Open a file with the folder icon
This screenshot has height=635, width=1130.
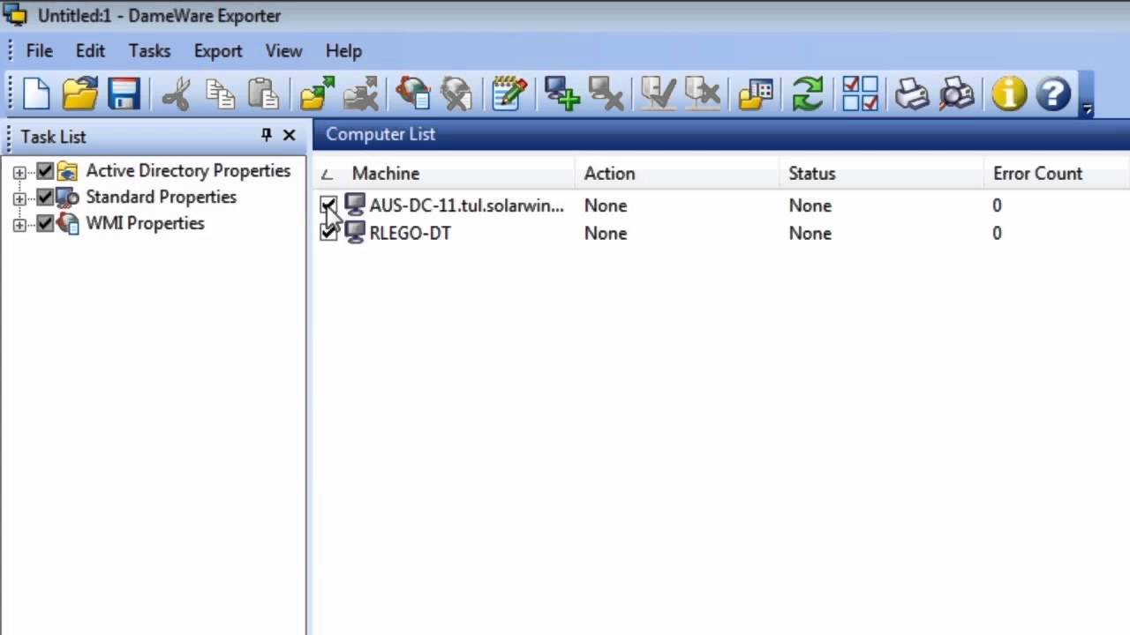[80, 93]
